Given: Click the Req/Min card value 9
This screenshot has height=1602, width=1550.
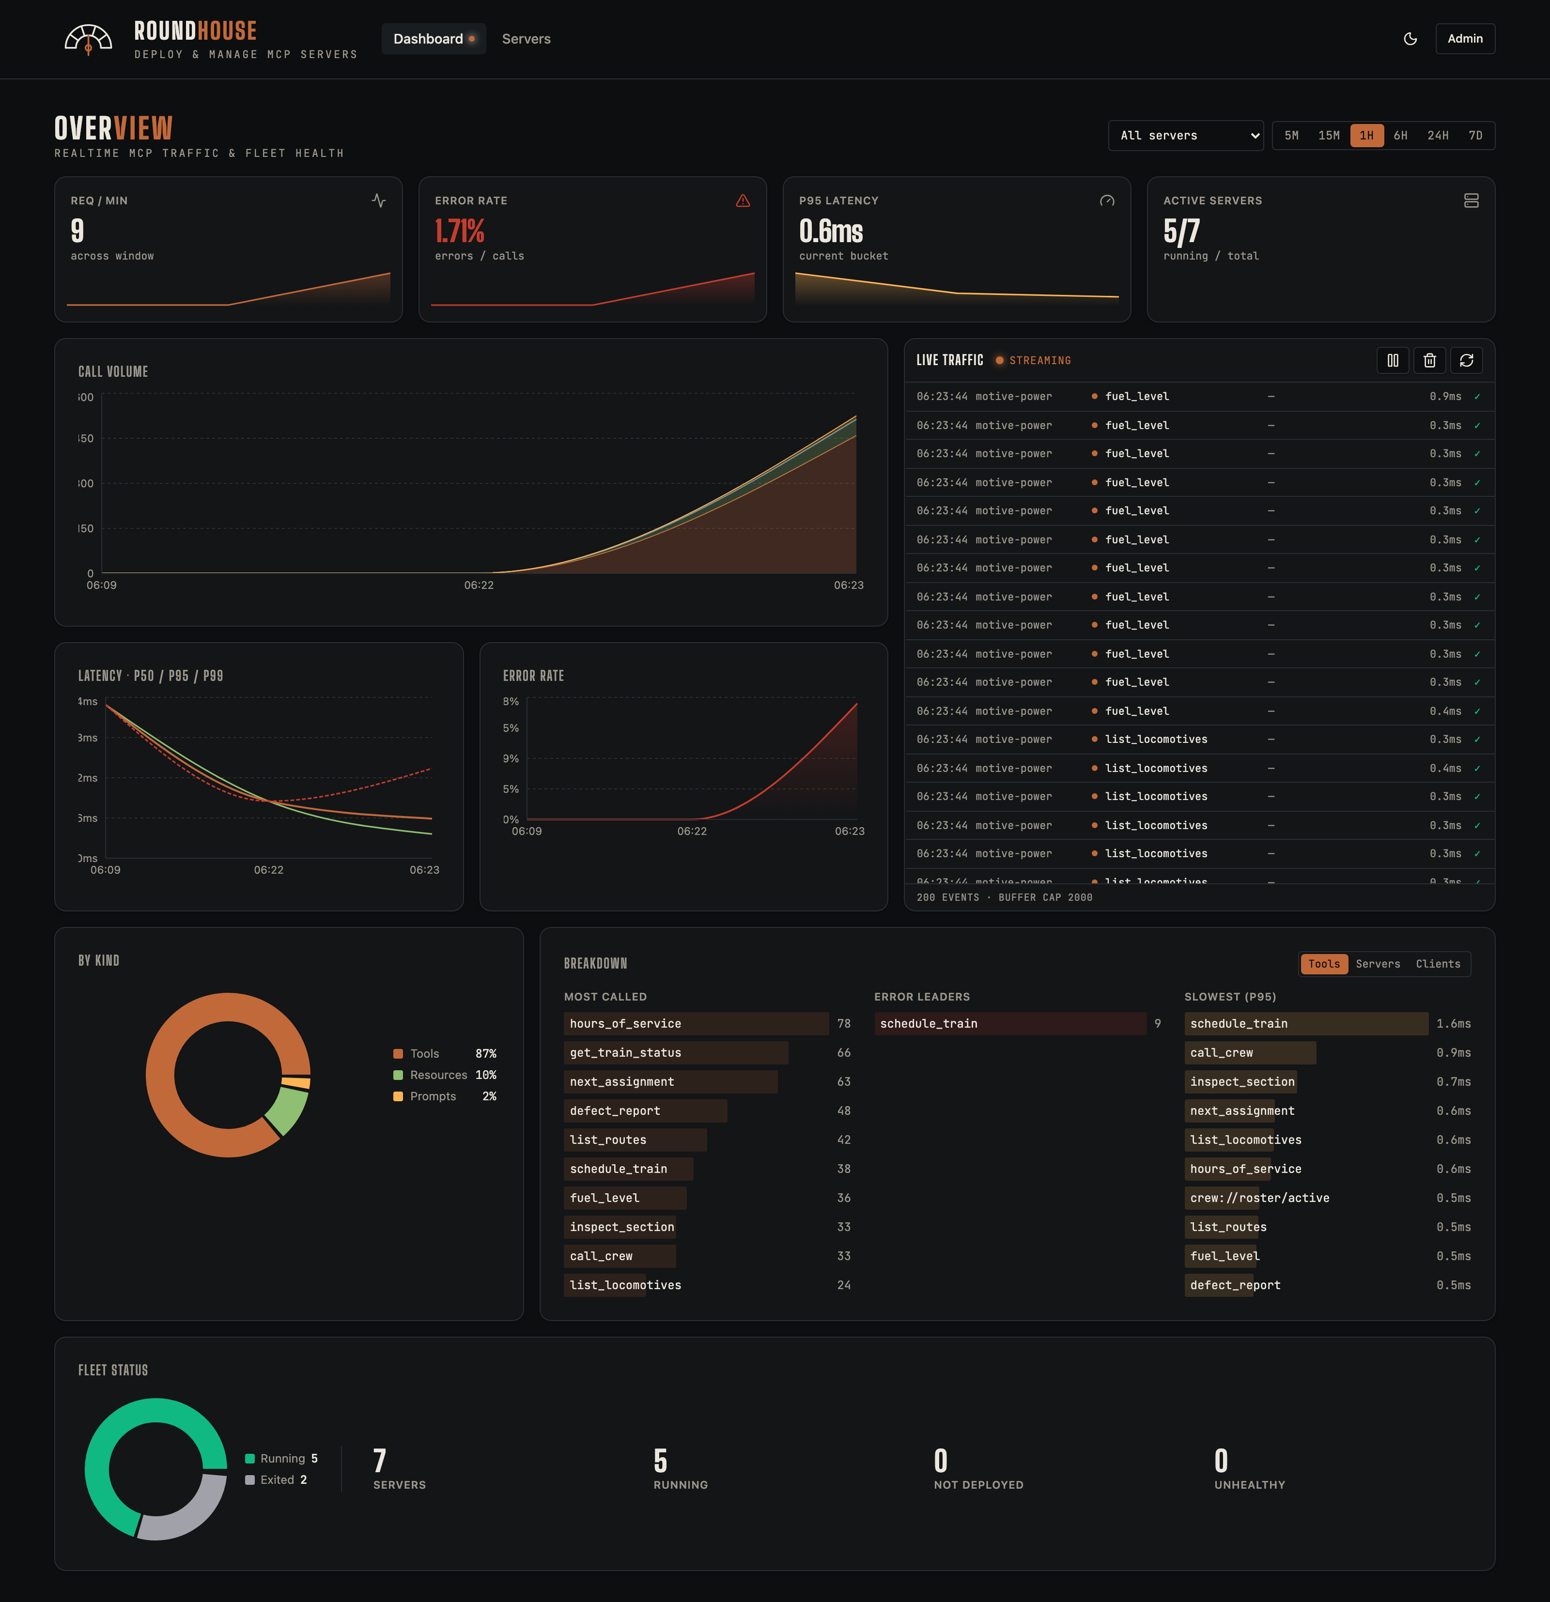Looking at the screenshot, I should [x=77, y=231].
